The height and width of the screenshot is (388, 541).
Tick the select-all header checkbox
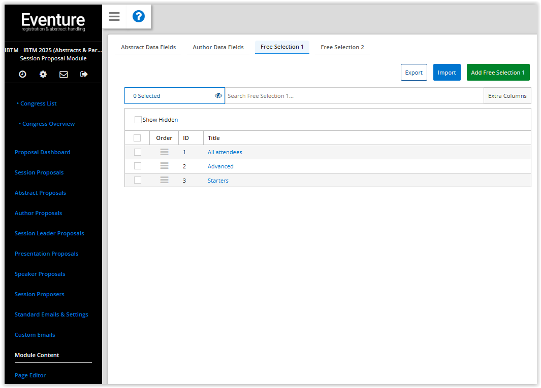pyautogui.click(x=137, y=138)
